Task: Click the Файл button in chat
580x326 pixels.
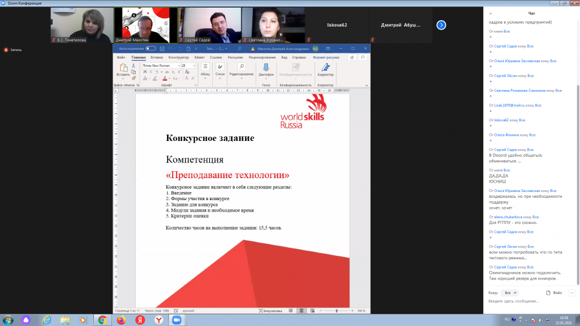Action: click(553, 293)
